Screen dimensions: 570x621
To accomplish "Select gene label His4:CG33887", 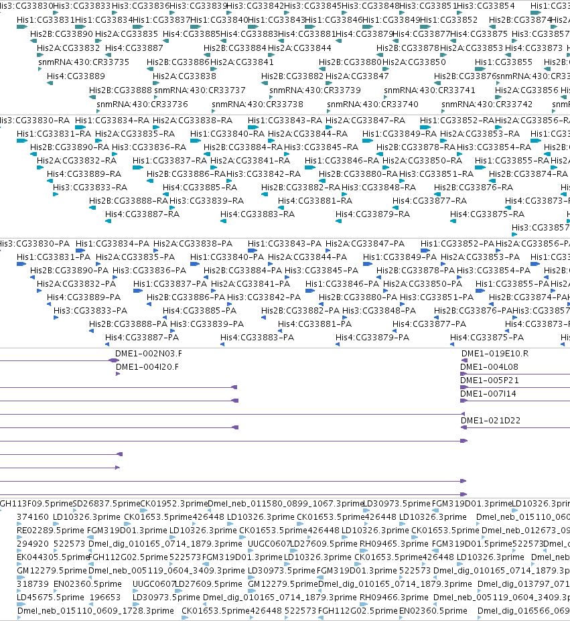I will pyautogui.click(x=134, y=48).
